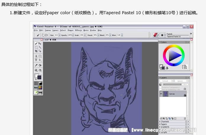
Task: Click the Canvas layer thumbnail
Action: pos(165,94)
